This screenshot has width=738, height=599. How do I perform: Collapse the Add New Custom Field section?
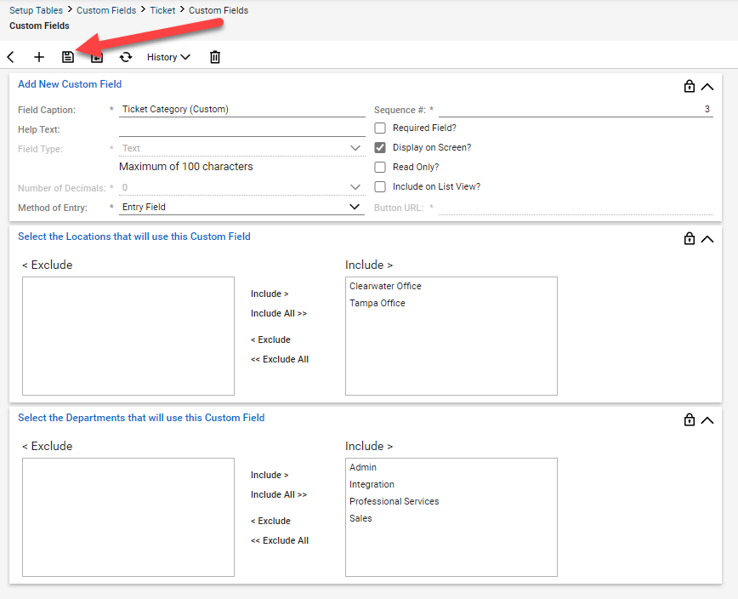(707, 87)
